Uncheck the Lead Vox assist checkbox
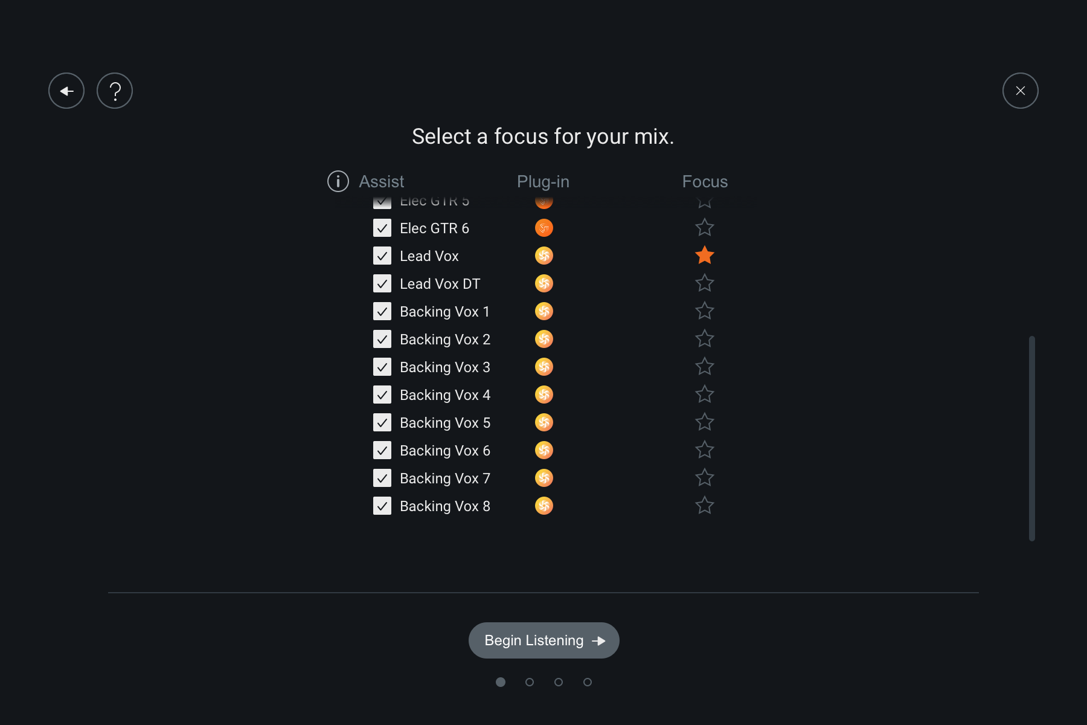Viewport: 1087px width, 725px height. coord(382,256)
